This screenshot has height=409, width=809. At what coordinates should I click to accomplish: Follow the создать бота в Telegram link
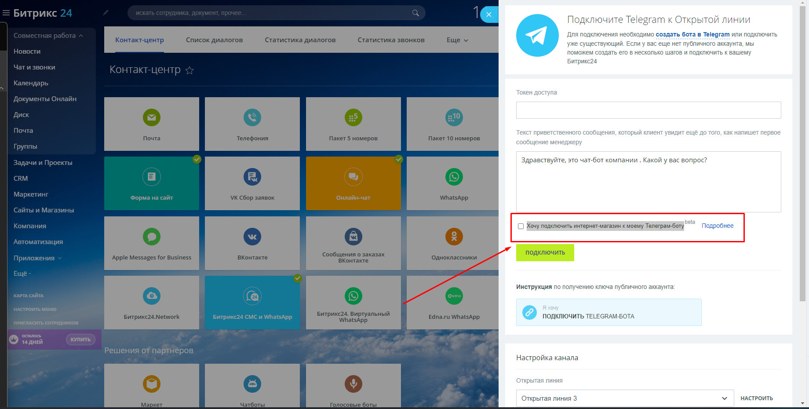tap(692, 34)
